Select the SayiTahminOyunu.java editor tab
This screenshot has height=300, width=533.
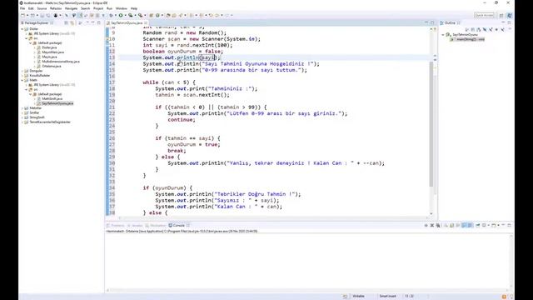(127, 22)
